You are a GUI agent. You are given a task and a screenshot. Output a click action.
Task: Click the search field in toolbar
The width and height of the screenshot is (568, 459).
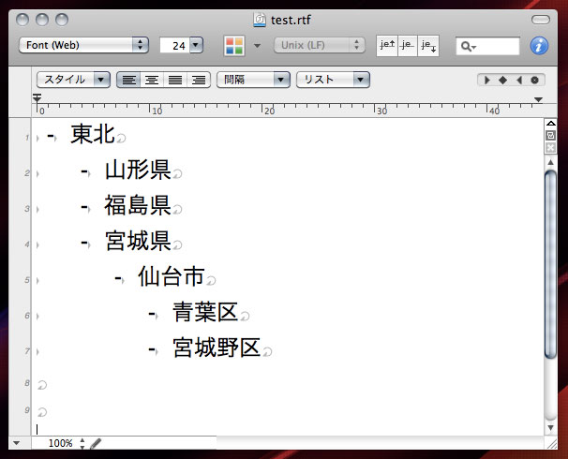click(x=487, y=46)
